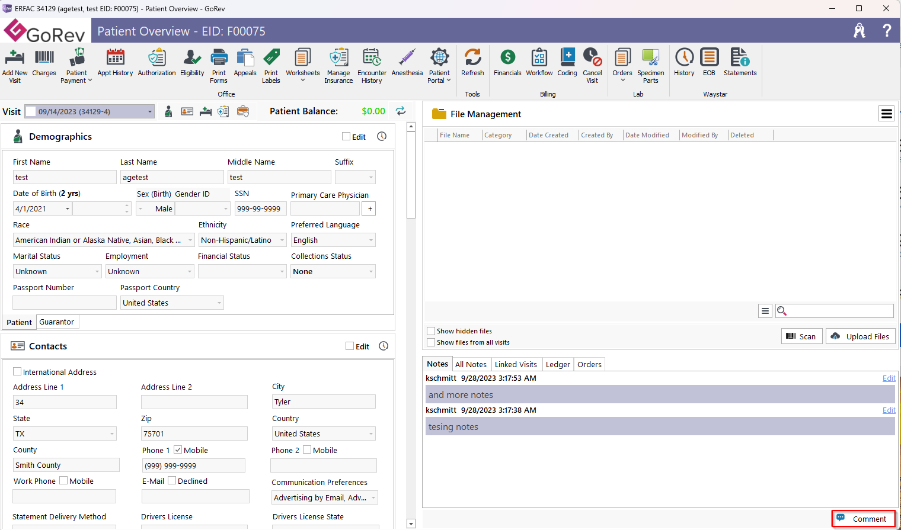Switch to Linked Visits tab
This screenshot has width=901, height=530.
(x=516, y=364)
